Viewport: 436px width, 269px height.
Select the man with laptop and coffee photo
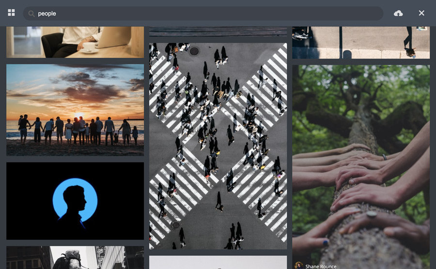[x=75, y=42]
